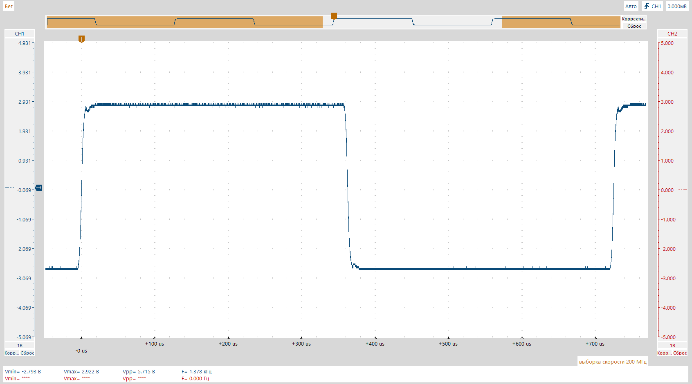Click the 2.931 label on CH1 axis
Image resolution: width=692 pixels, height=384 pixels.
(25, 102)
